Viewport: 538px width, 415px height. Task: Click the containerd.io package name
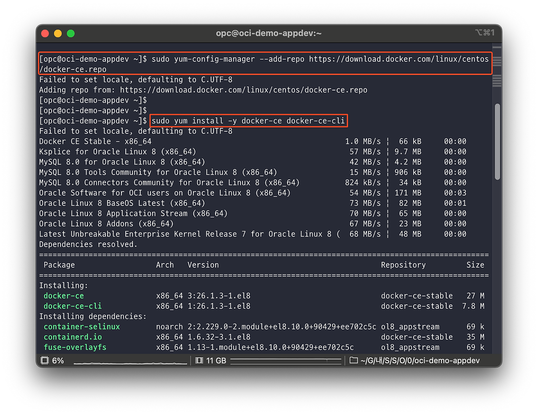coord(73,337)
